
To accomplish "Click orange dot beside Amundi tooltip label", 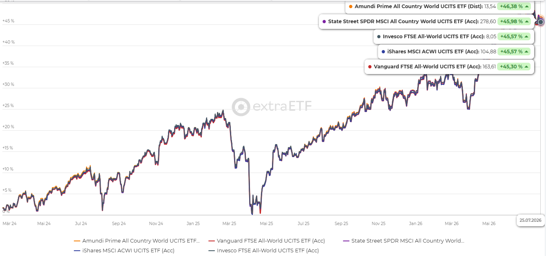I will (351, 7).
